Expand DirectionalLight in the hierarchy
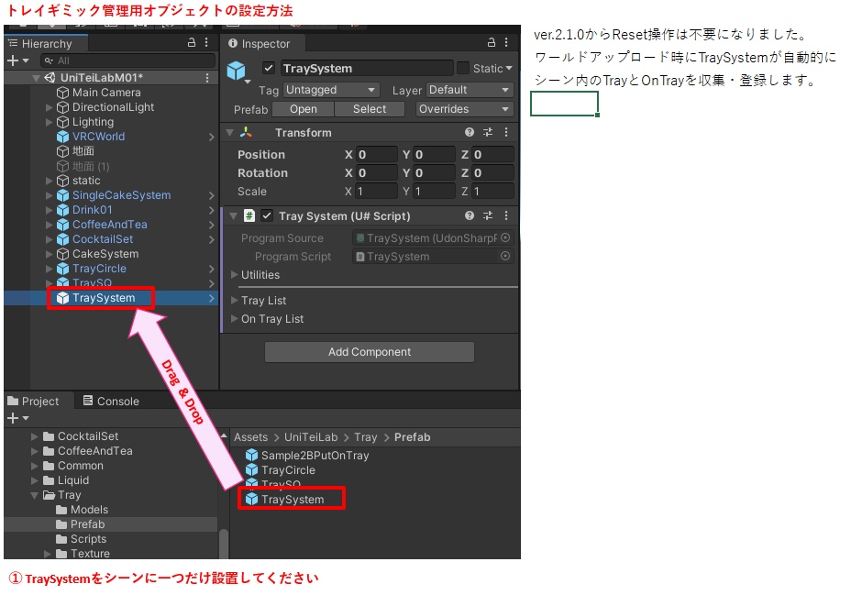The height and width of the screenshot is (595, 851). click(x=50, y=108)
